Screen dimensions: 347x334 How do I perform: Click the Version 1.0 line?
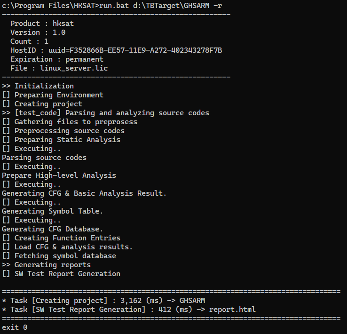coord(38,32)
